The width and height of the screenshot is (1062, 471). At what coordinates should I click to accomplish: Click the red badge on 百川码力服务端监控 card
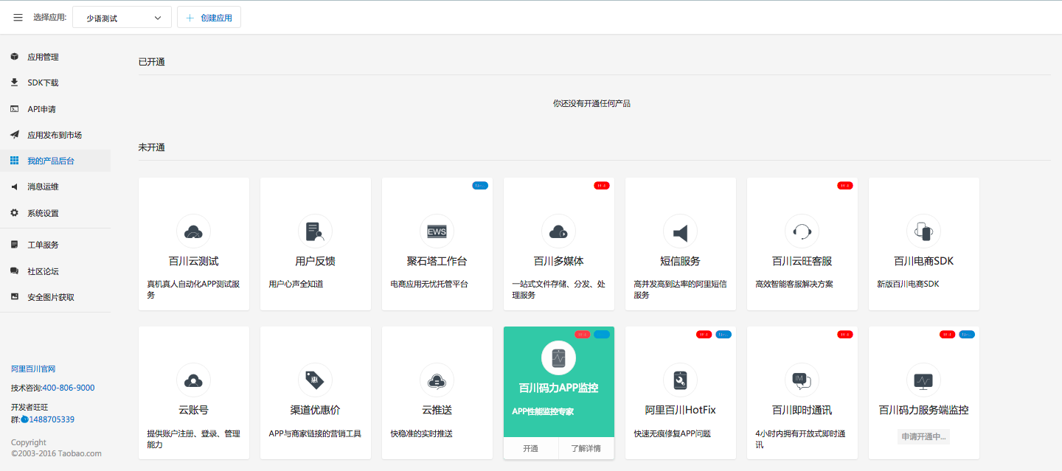click(x=948, y=335)
